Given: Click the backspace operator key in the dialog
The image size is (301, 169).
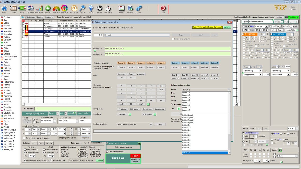Looking at the screenshot, I should point(161,86).
